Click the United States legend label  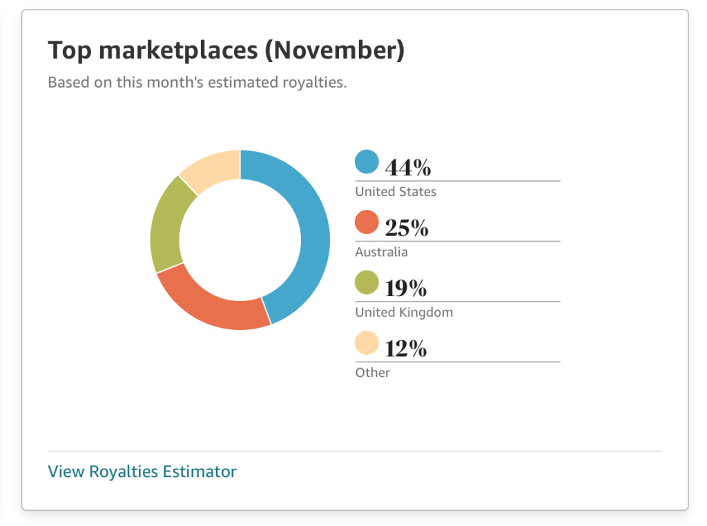pyautogui.click(x=396, y=192)
